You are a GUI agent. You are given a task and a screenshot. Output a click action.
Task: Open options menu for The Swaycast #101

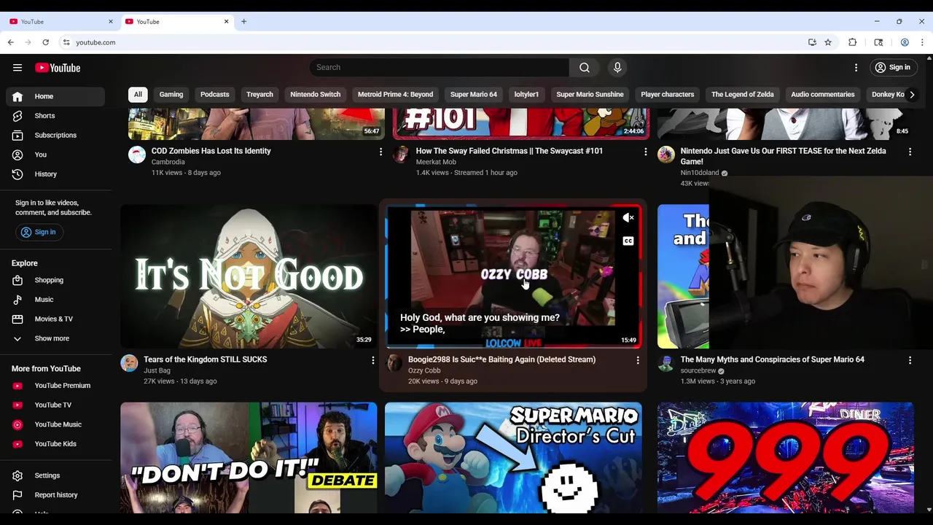[645, 152]
